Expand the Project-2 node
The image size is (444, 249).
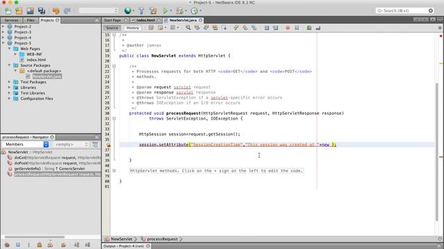3,26
